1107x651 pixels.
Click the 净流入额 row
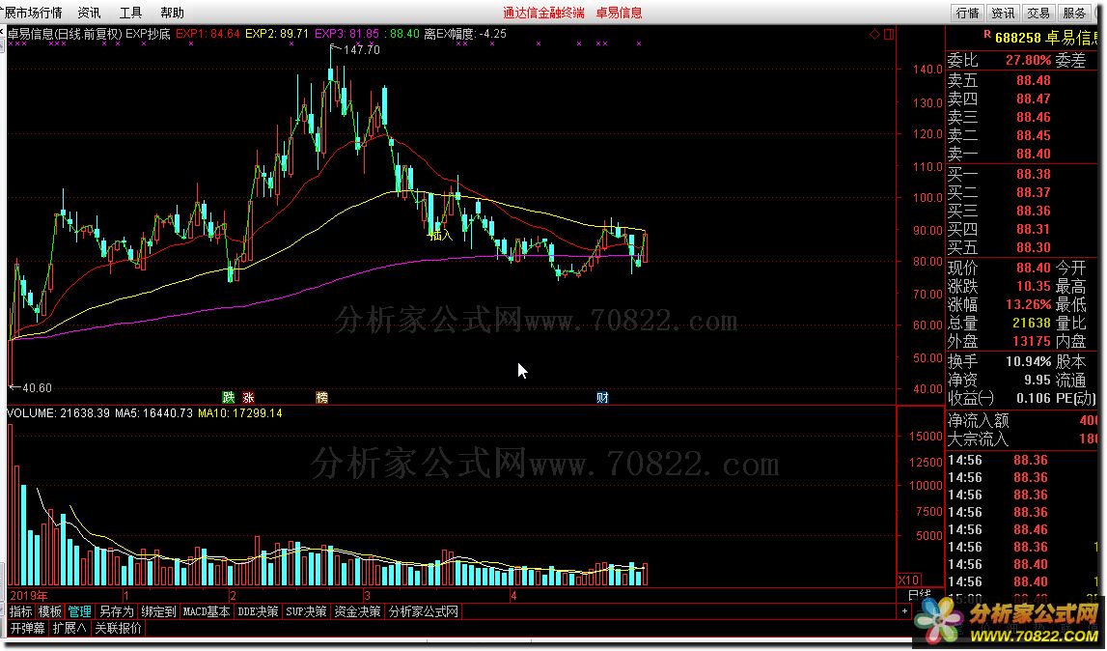pos(1022,420)
